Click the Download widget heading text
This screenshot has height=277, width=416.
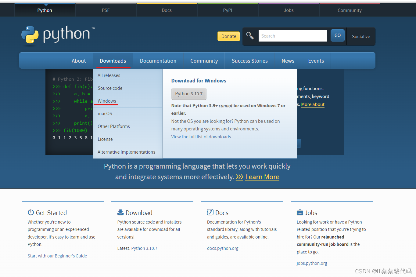coord(139,213)
